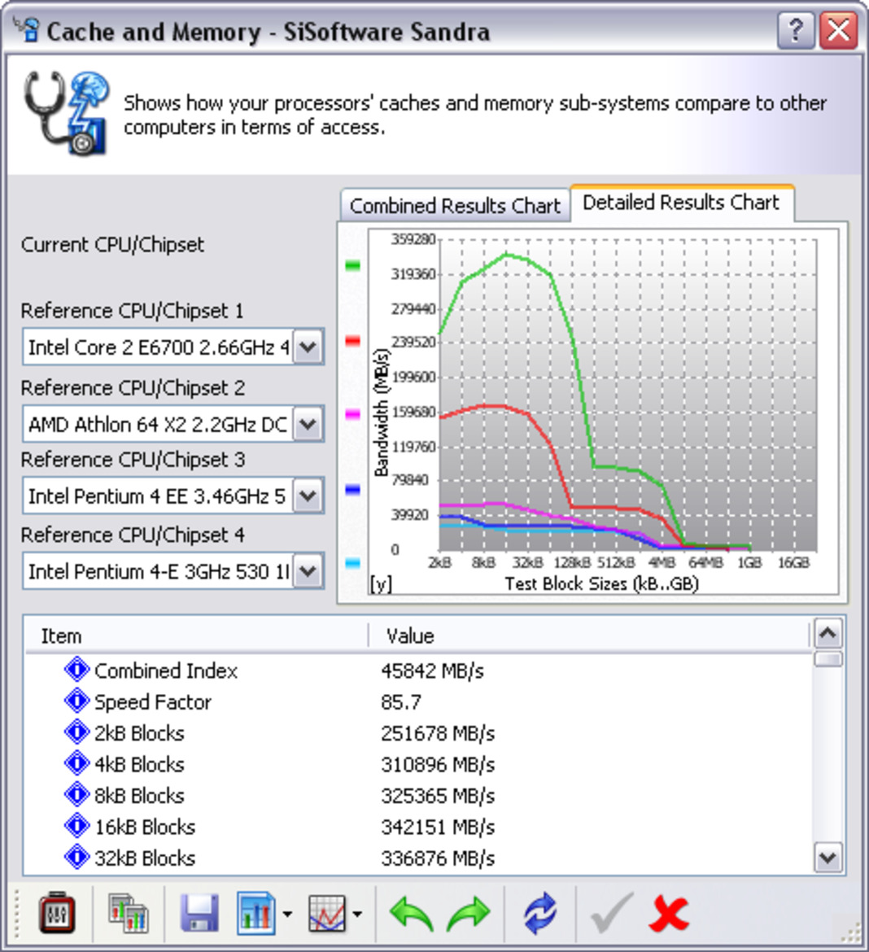Click the info icon beside Speed Factor
869x952 pixels.
tap(76, 701)
